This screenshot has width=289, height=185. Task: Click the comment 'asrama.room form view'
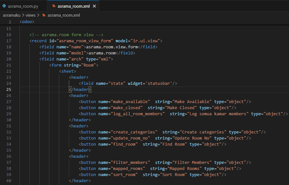[x=66, y=35]
